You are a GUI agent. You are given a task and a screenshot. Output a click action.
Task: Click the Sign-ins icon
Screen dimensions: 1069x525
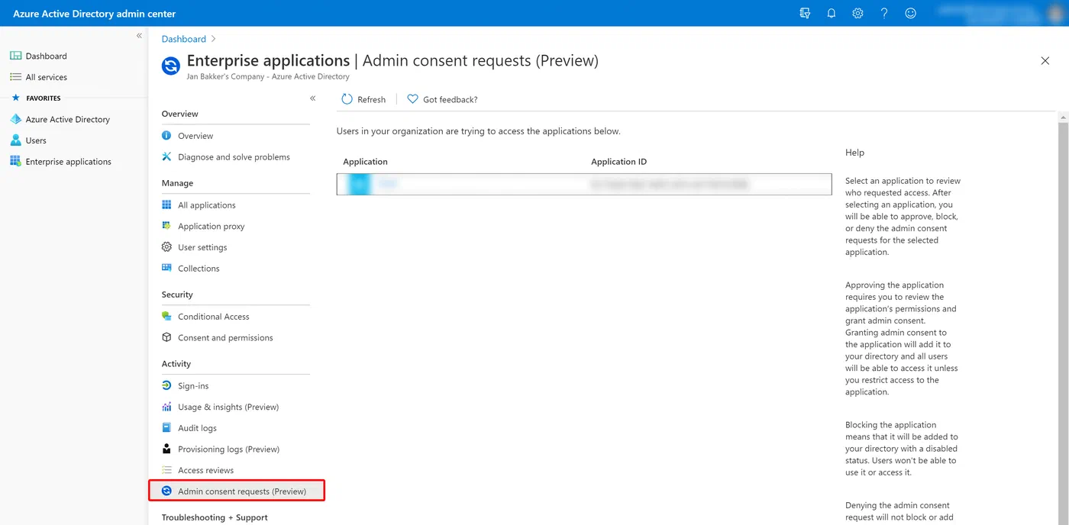point(166,385)
